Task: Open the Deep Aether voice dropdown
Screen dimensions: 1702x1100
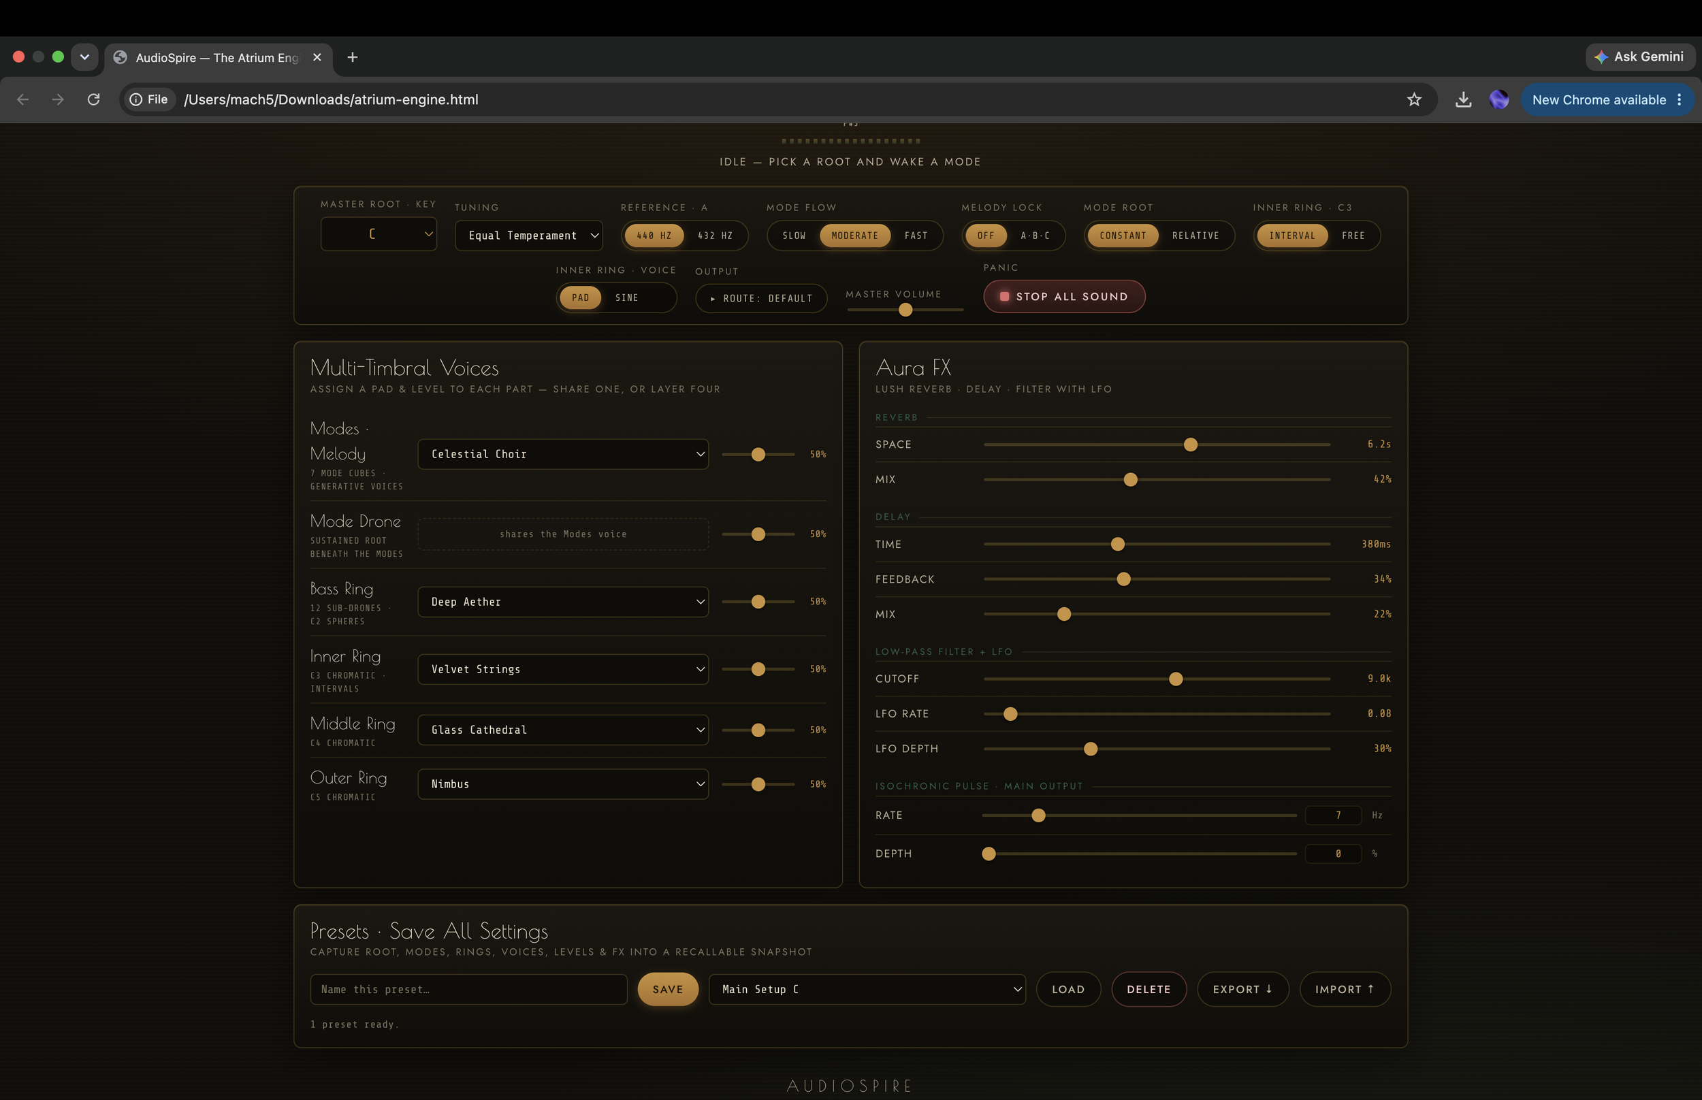Action: pos(564,602)
